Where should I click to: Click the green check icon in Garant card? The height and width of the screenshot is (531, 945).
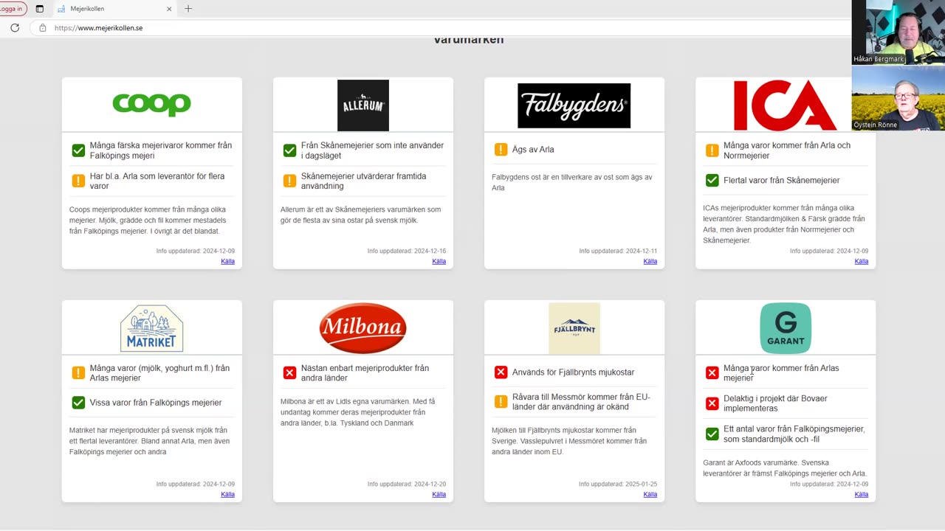tap(712, 434)
